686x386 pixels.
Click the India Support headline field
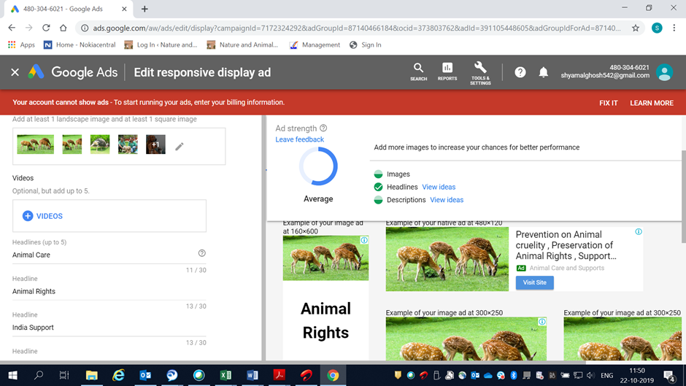tap(102, 328)
